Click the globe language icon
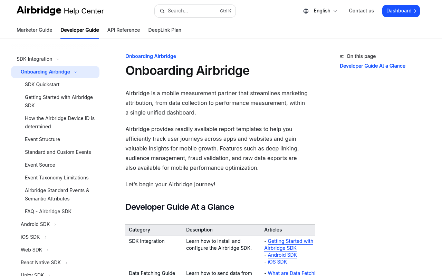Image resolution: width=442 pixels, height=276 pixels. [306, 11]
